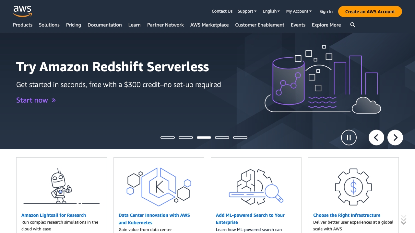The height and width of the screenshot is (233, 415).
Task: Open Add ML-powered Search to Your Enterprise
Action: point(250,219)
